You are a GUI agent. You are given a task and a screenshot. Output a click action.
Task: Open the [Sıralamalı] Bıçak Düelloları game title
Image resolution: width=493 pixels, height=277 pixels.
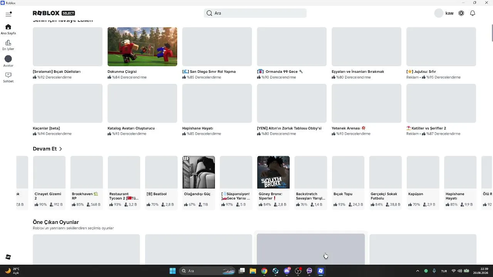[x=57, y=72]
